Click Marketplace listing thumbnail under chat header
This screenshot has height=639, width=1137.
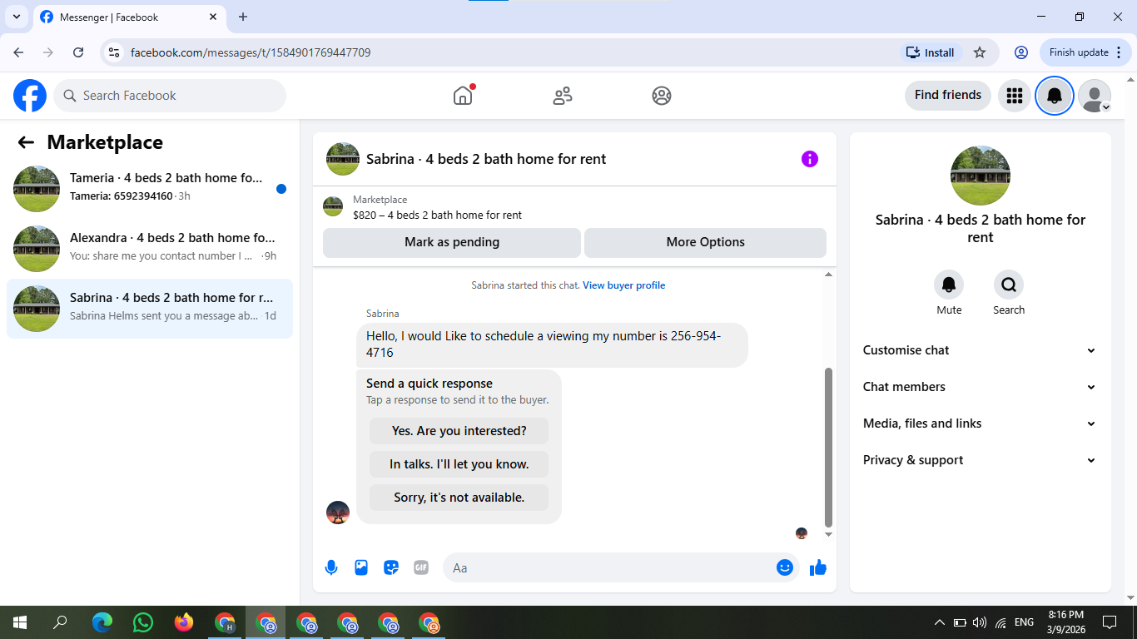pos(333,206)
